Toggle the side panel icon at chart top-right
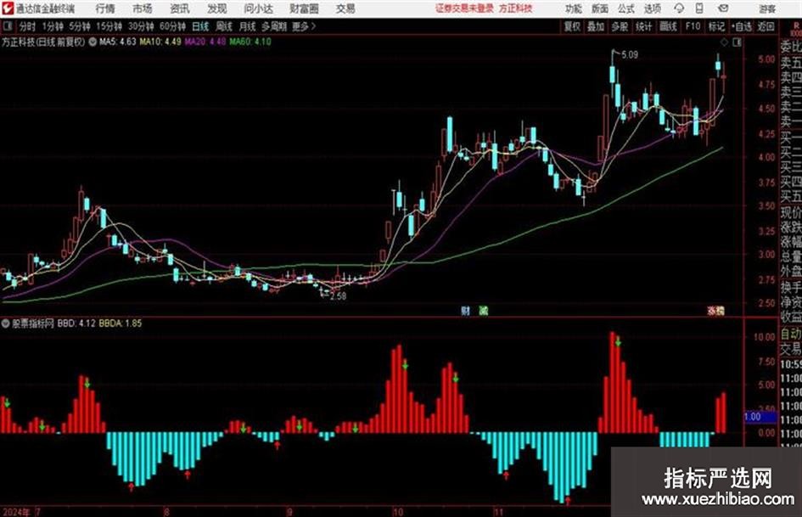802x517 pixels. (x=737, y=42)
